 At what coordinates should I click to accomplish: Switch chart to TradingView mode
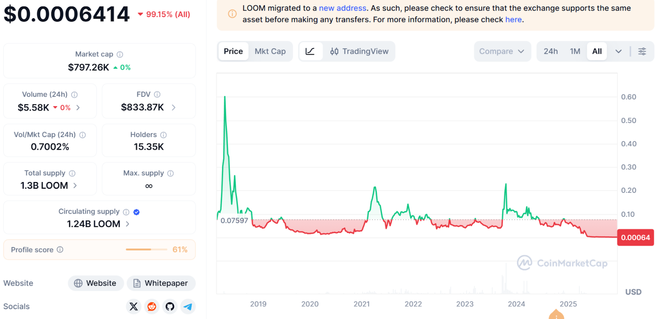tap(359, 51)
